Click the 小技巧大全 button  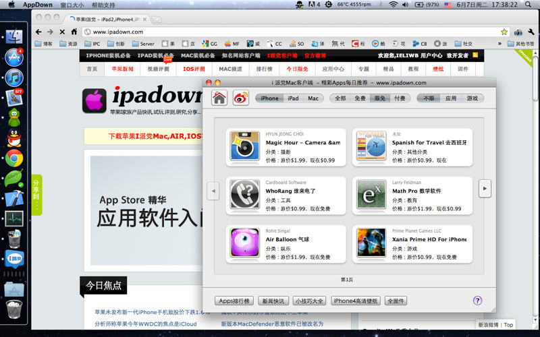pyautogui.click(x=310, y=301)
